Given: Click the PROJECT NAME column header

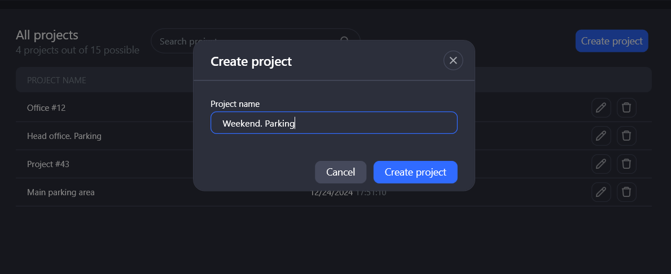Looking at the screenshot, I should pos(56,80).
